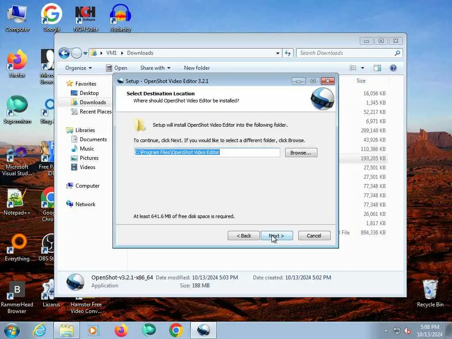Click the network icon in system tray
Screen dimensions: 452x339
tap(397, 331)
